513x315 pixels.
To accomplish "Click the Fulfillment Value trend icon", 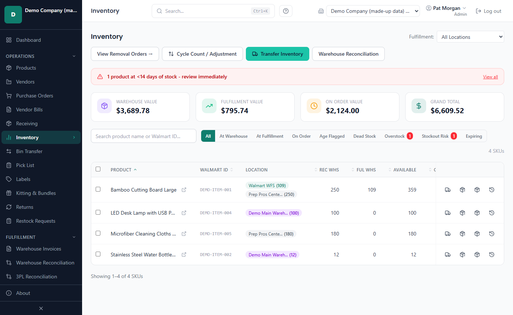I will coord(209,106).
